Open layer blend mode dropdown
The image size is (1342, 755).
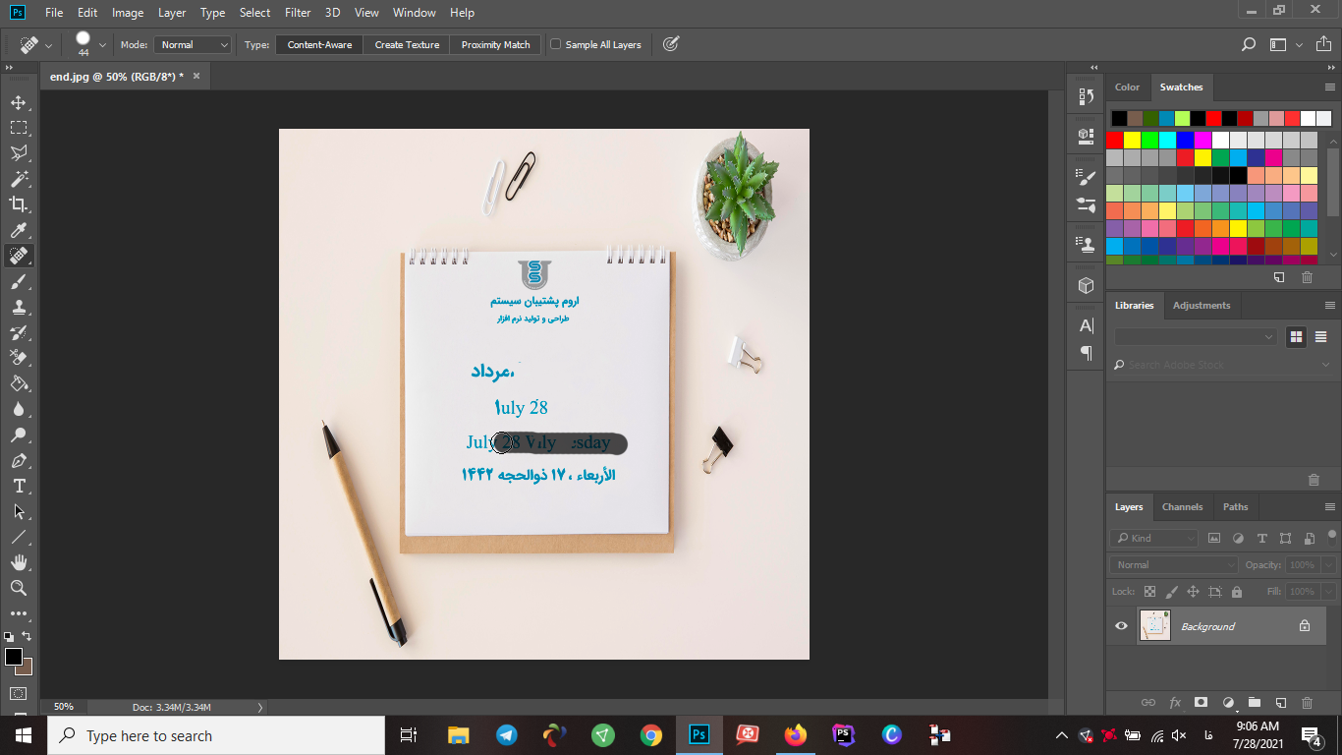pyautogui.click(x=1174, y=565)
